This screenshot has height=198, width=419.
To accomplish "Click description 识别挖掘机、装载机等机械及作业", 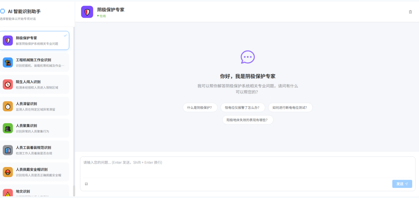I will pos(40,66).
